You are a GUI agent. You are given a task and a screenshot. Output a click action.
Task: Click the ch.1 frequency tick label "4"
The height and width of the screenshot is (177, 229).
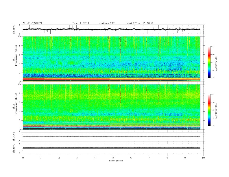coord(20,64)
